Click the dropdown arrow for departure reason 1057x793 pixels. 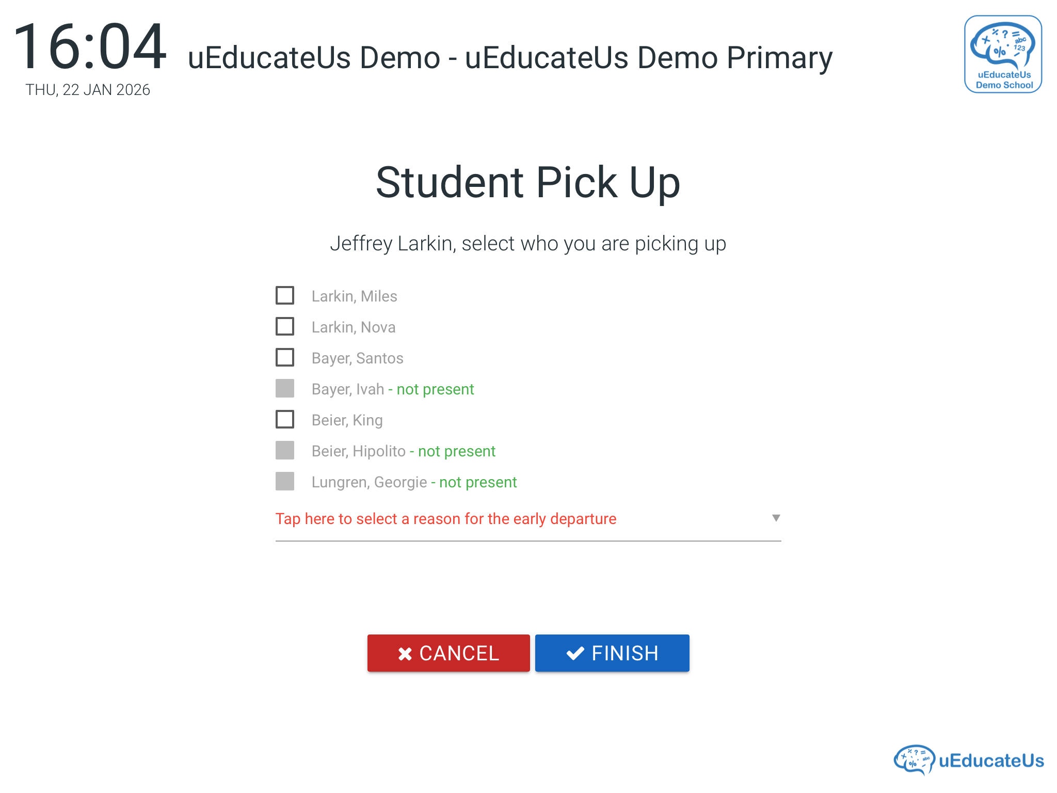coord(776,518)
